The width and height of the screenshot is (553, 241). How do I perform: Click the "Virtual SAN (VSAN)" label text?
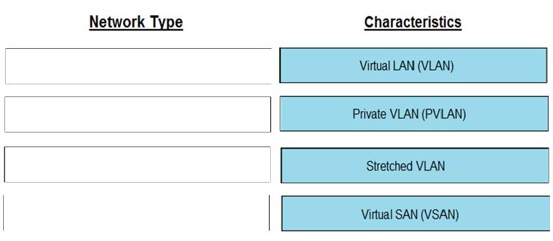click(x=410, y=214)
